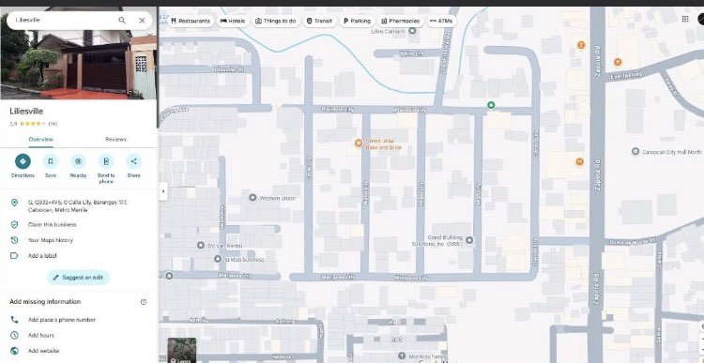Click the Caloocan City Hall North marker

coord(635,152)
